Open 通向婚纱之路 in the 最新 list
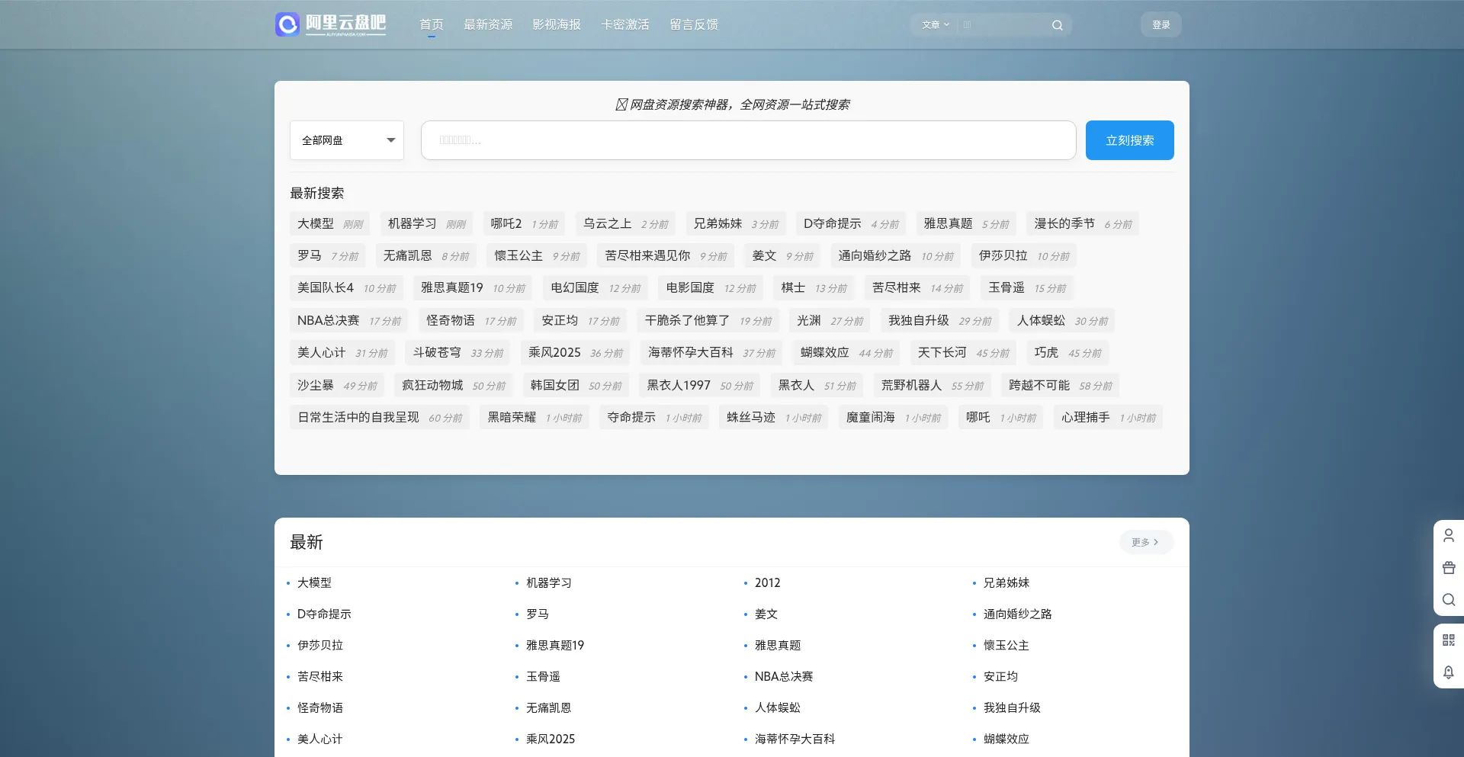The image size is (1464, 757). click(x=1018, y=614)
